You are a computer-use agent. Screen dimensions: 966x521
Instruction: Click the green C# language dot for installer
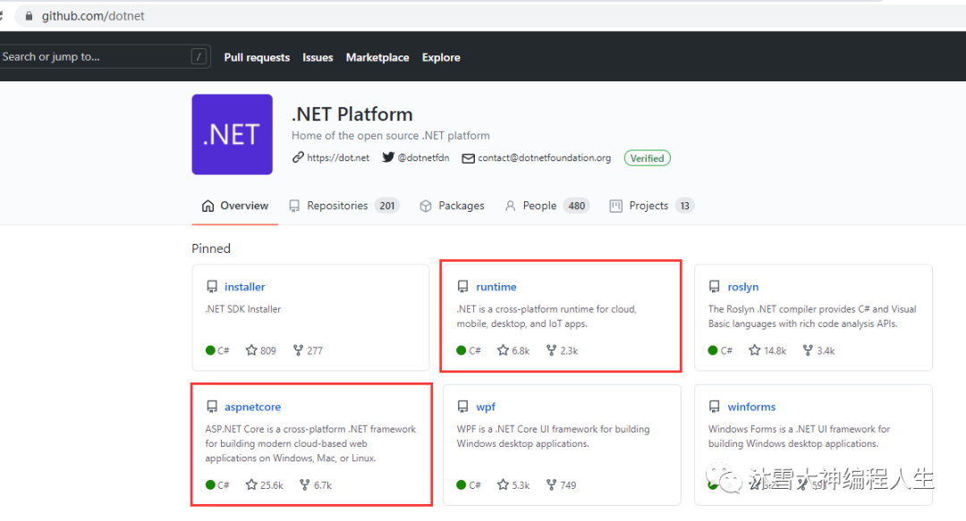[x=210, y=350]
